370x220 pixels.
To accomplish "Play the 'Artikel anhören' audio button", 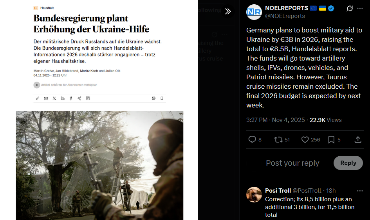I will pyautogui.click(x=36, y=85).
